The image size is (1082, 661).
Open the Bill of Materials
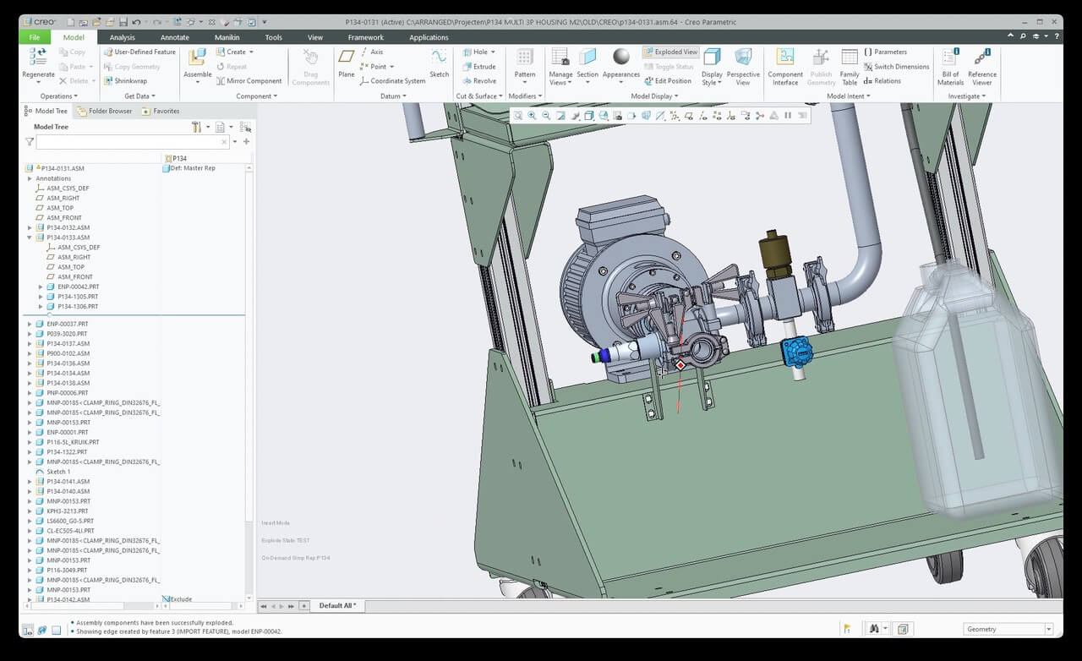coord(950,57)
